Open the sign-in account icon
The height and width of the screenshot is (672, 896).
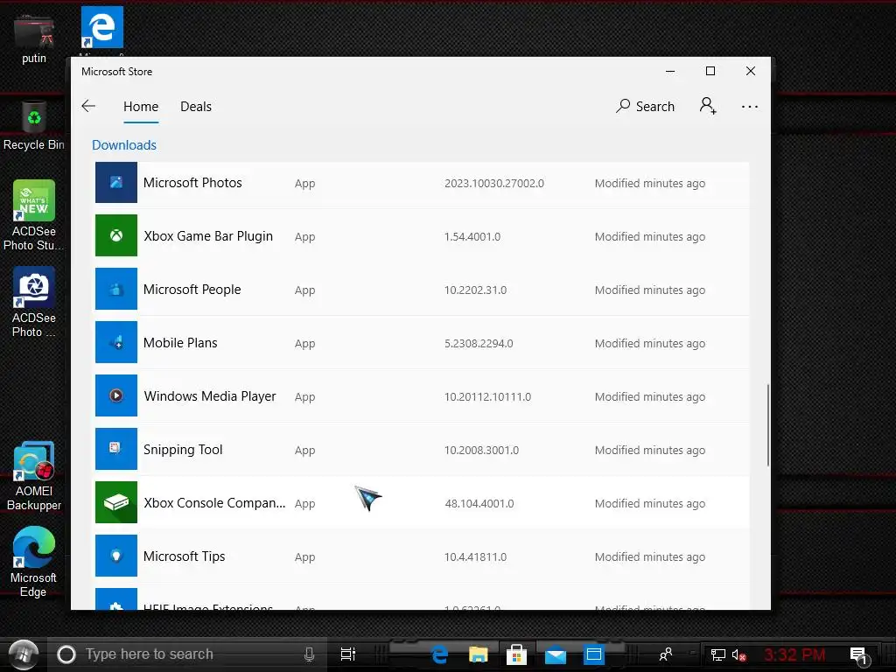click(x=708, y=106)
